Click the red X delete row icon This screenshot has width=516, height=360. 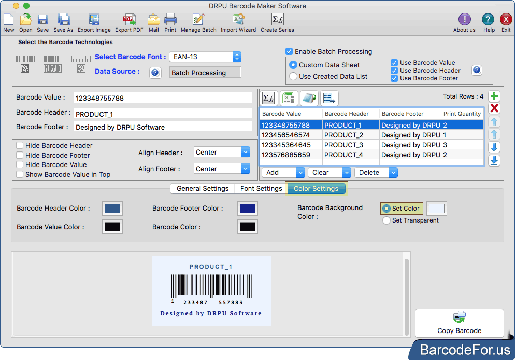(494, 108)
